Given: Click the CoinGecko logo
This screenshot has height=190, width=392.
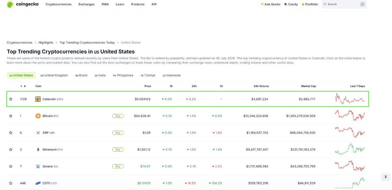Looking at the screenshot, I should pyautogui.click(x=23, y=4).
